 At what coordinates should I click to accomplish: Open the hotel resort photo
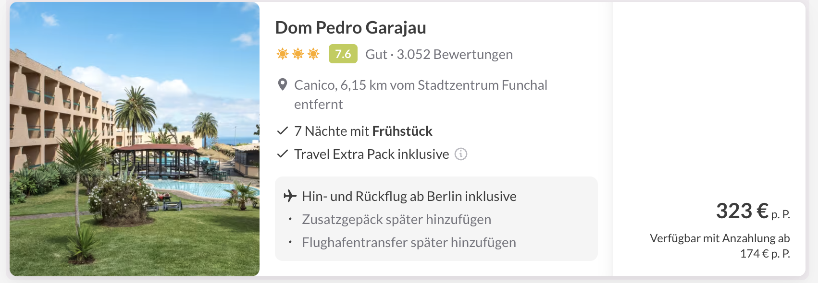[135, 139]
